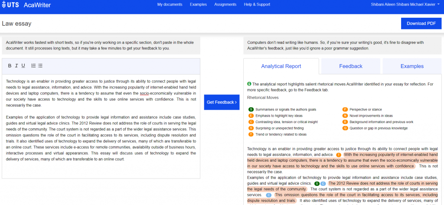Click the label 'Question or gap in previous knowledge'
The width and height of the screenshot is (444, 205).
(379, 128)
